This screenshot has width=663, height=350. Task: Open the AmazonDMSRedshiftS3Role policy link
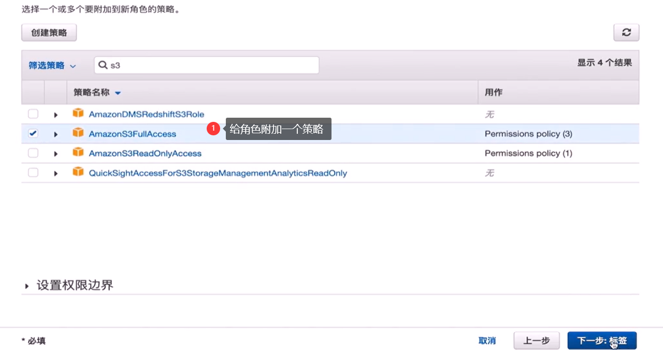147,114
